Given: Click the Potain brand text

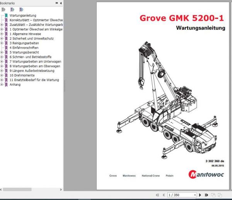Looking at the screenshot, I should point(169,176).
